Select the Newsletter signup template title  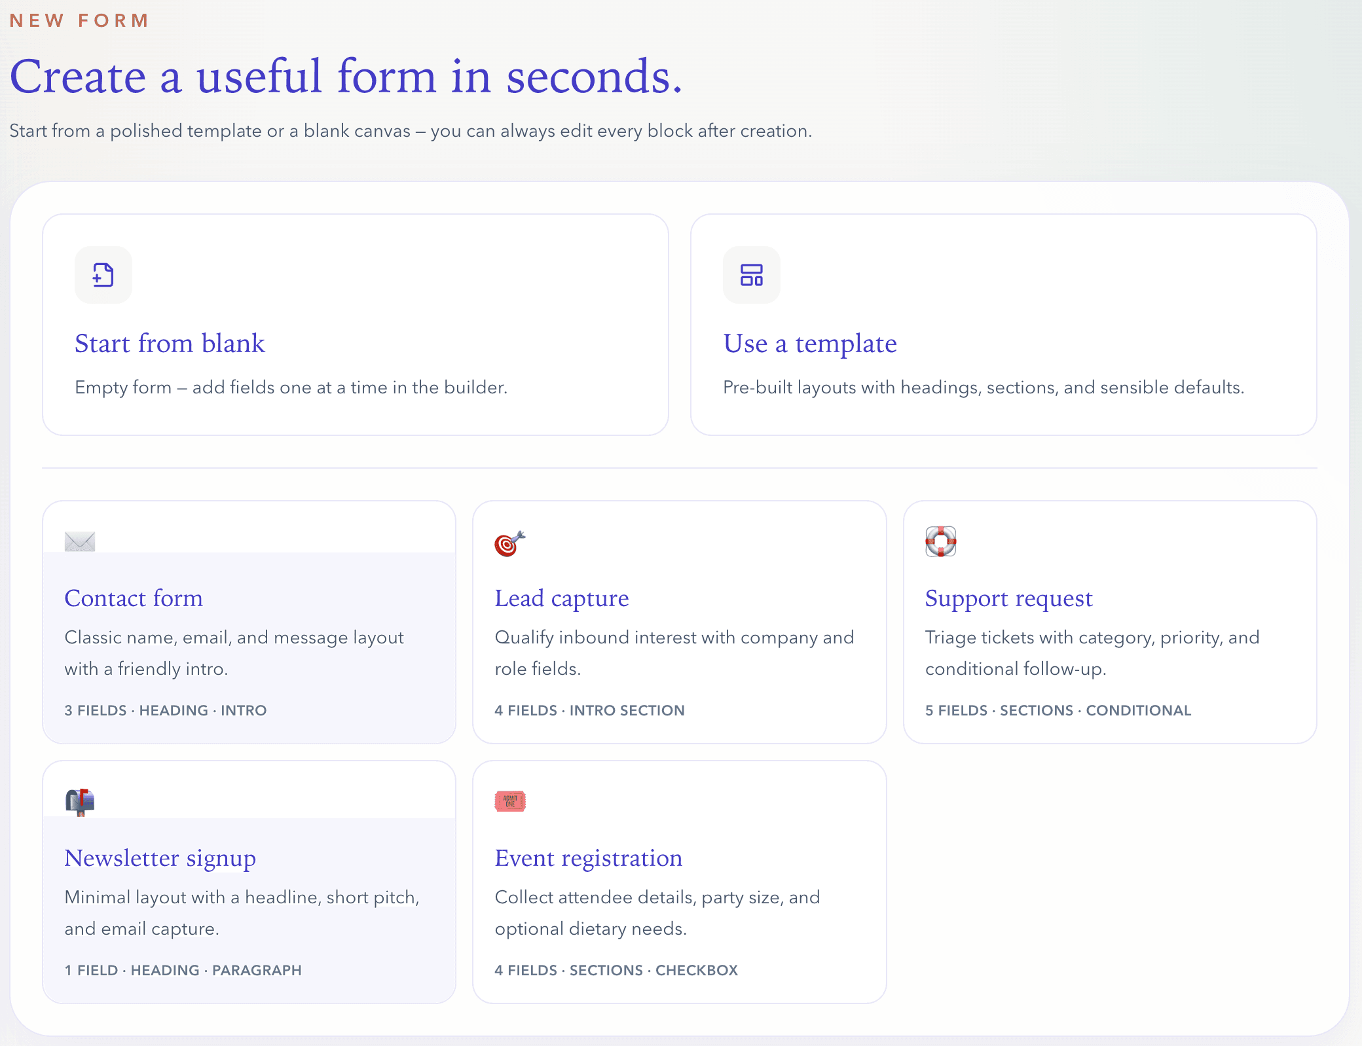160,858
